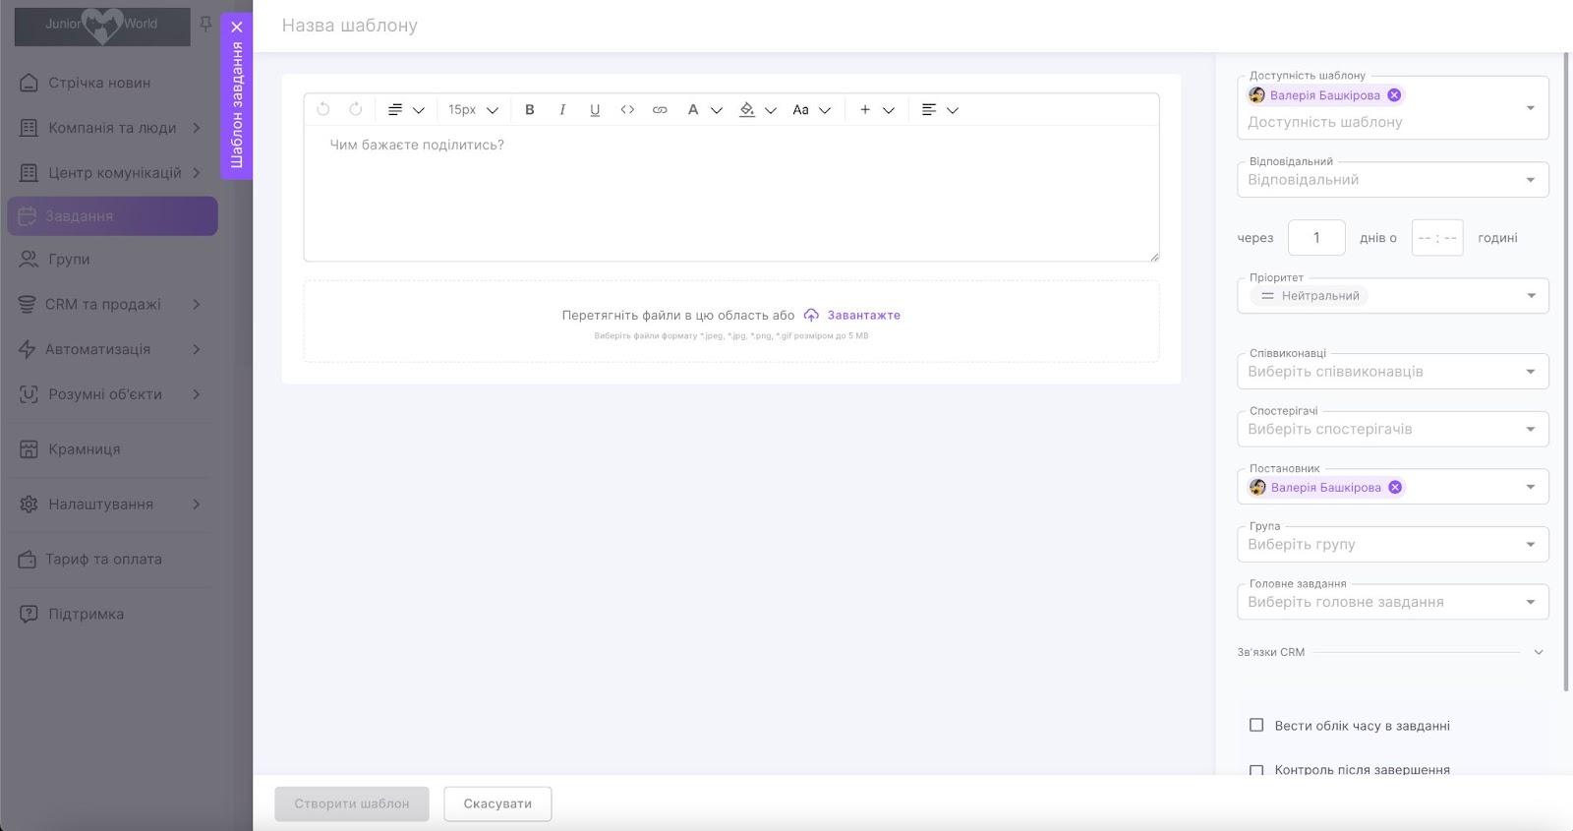Image resolution: width=1573 pixels, height=831 pixels.
Task: Redo the last editor change
Action: tap(356, 109)
